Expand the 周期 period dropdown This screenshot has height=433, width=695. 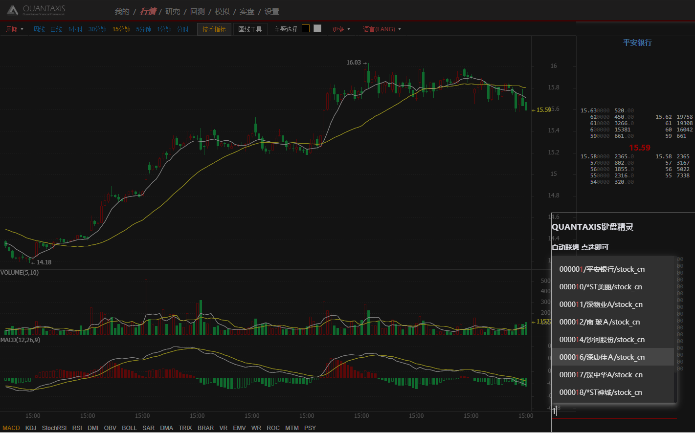tap(15, 29)
